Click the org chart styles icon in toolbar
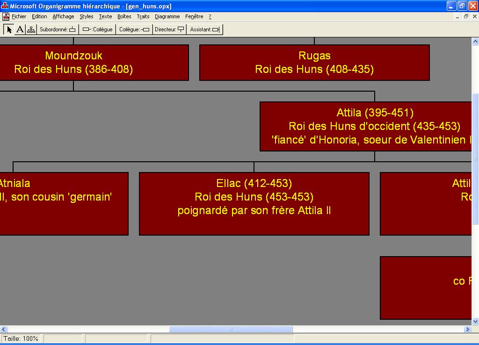 coord(31,29)
